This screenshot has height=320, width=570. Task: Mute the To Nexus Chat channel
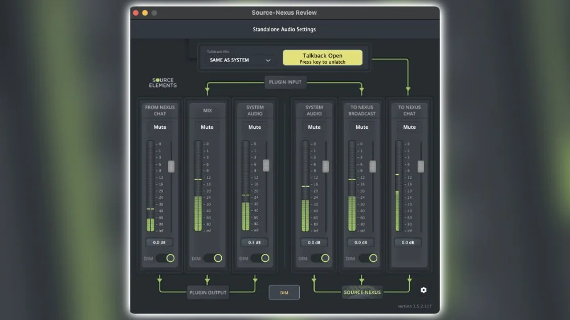point(409,127)
